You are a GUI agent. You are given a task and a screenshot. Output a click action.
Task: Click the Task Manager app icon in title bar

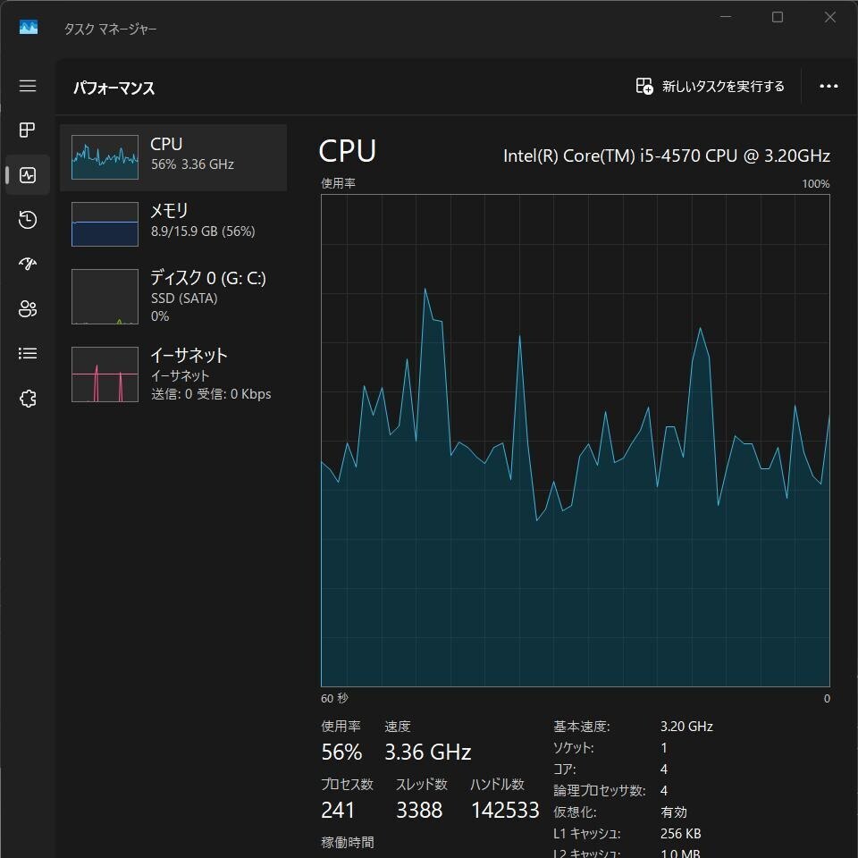[x=29, y=28]
